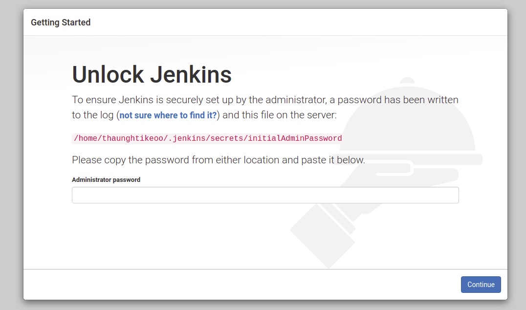
Task: Click the Administrator password field label
Action: tap(106, 179)
